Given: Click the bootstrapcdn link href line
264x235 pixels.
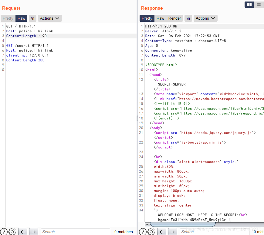Looking at the screenshot, I should [209, 99].
